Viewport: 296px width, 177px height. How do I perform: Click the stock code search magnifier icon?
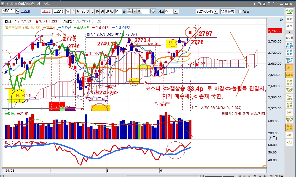click(x=18, y=11)
